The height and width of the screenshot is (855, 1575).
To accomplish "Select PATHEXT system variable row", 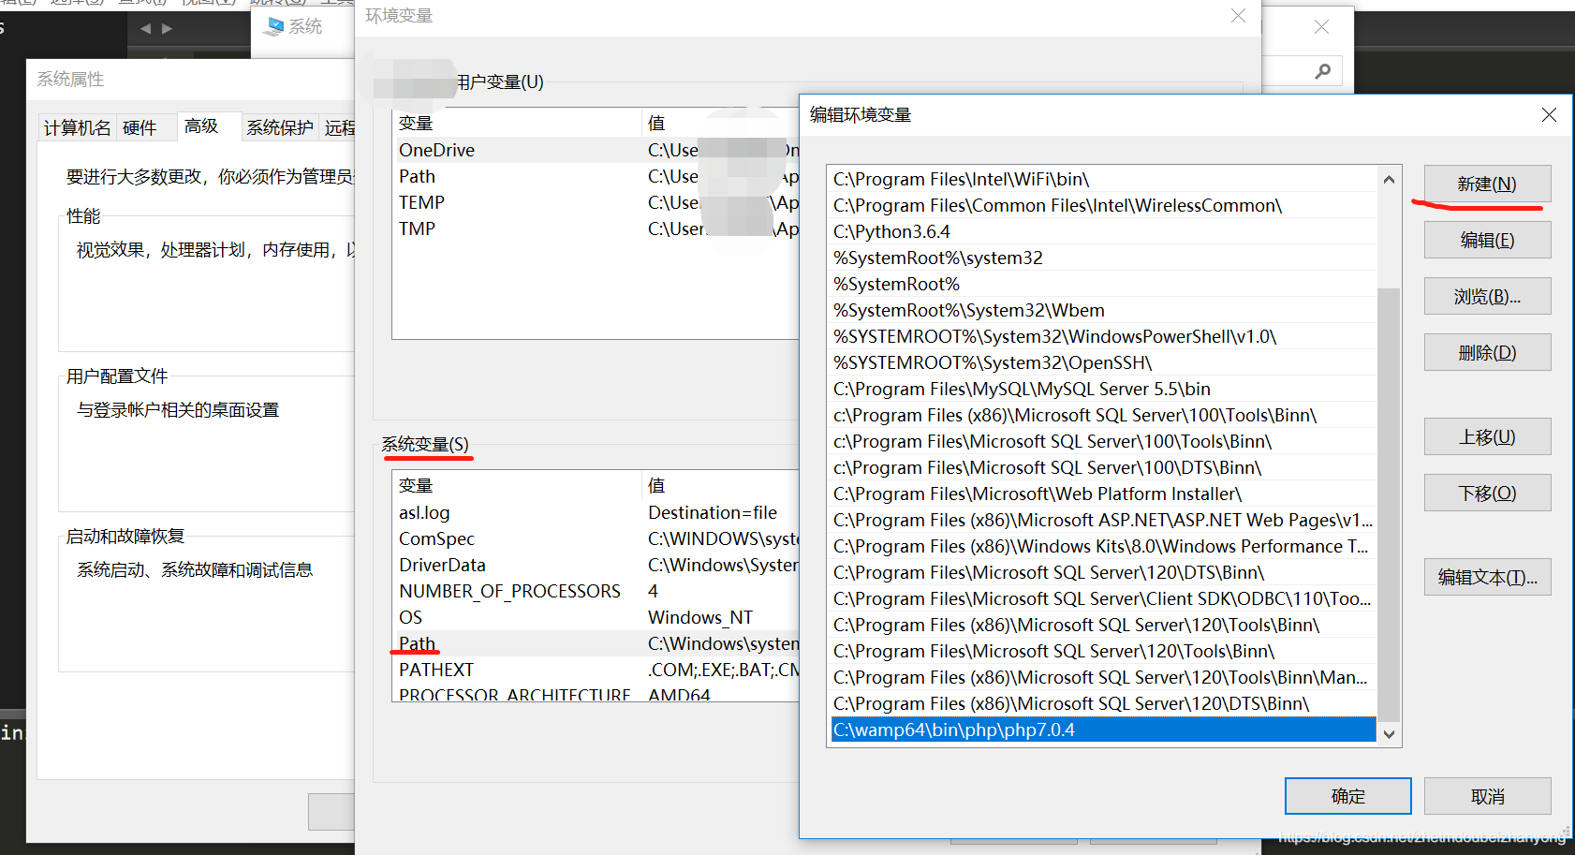I will click(x=596, y=670).
